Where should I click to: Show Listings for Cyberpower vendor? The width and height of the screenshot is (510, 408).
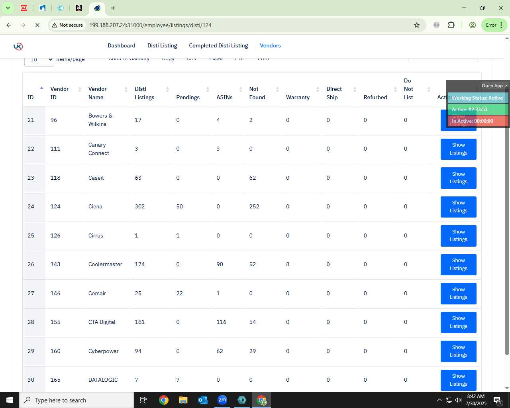tap(459, 351)
